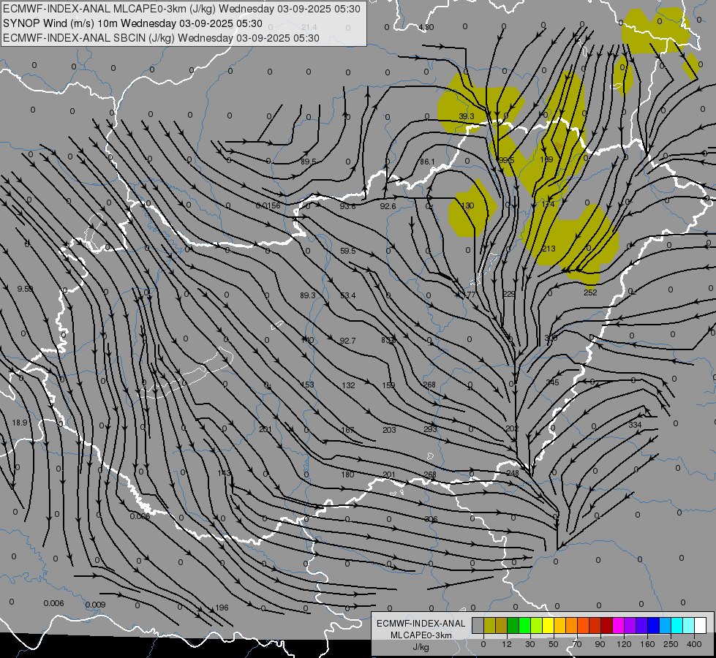Click the map value 130
The height and width of the screenshot is (658, 716).
point(467,205)
